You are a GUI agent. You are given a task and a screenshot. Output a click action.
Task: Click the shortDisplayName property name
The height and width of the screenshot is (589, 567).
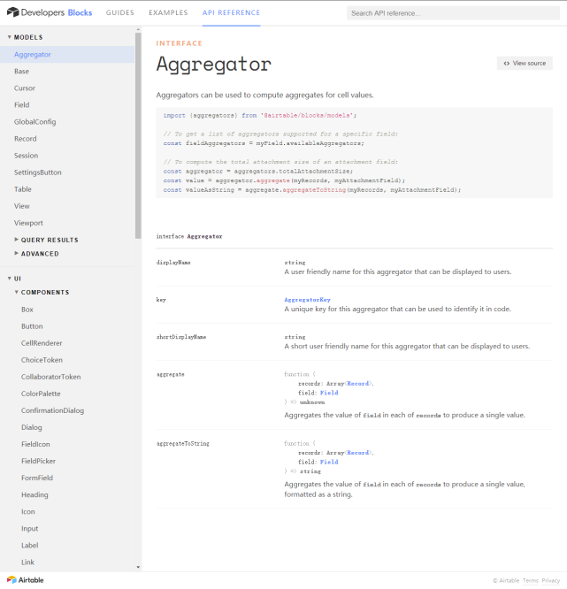[x=181, y=337]
